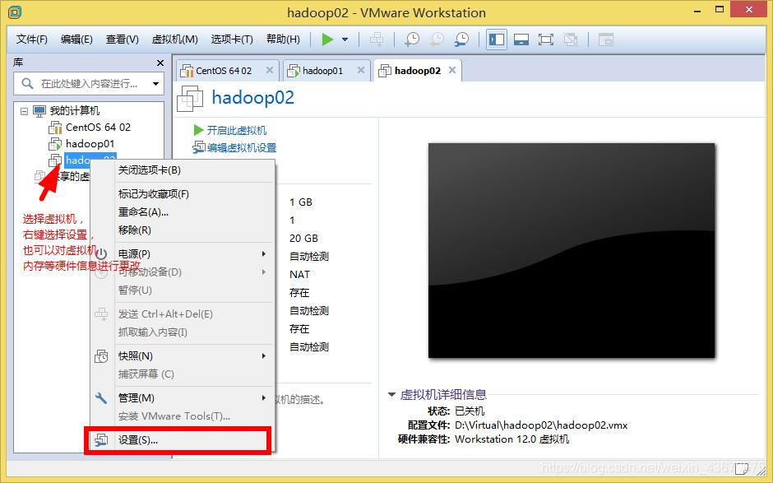The height and width of the screenshot is (483, 773).
Task: Collapse the 虚拟机详细信息 section triangle
Action: click(392, 394)
